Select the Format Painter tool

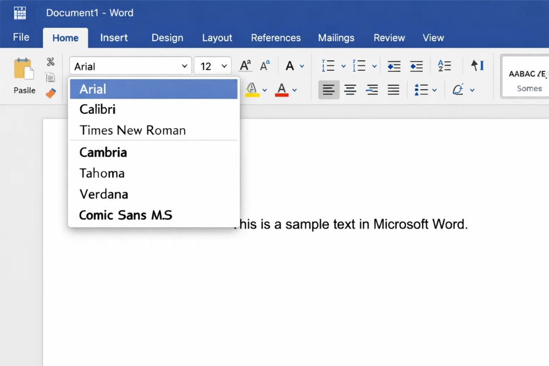[50, 93]
